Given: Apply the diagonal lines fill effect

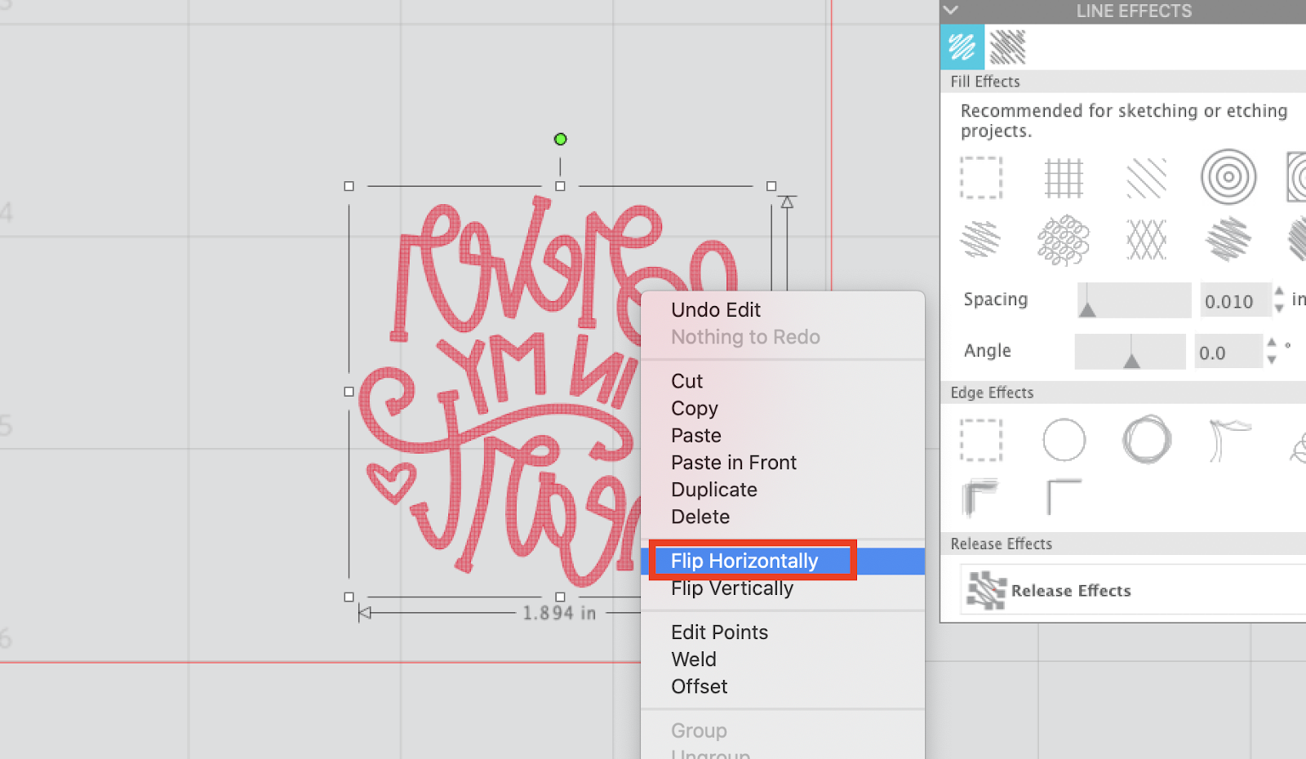Looking at the screenshot, I should (x=1147, y=177).
